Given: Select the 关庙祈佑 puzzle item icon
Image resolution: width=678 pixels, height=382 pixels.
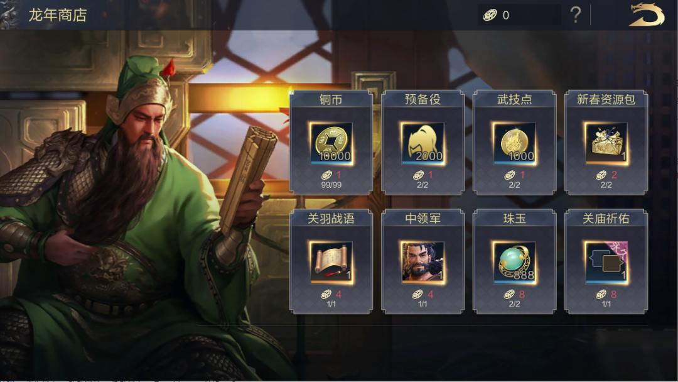Looking at the screenshot, I should click(606, 263).
